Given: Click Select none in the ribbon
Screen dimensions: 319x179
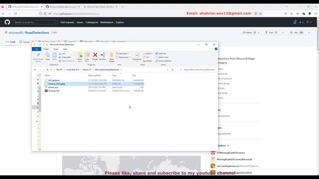Looking at the screenshot, I should [x=162, y=57].
